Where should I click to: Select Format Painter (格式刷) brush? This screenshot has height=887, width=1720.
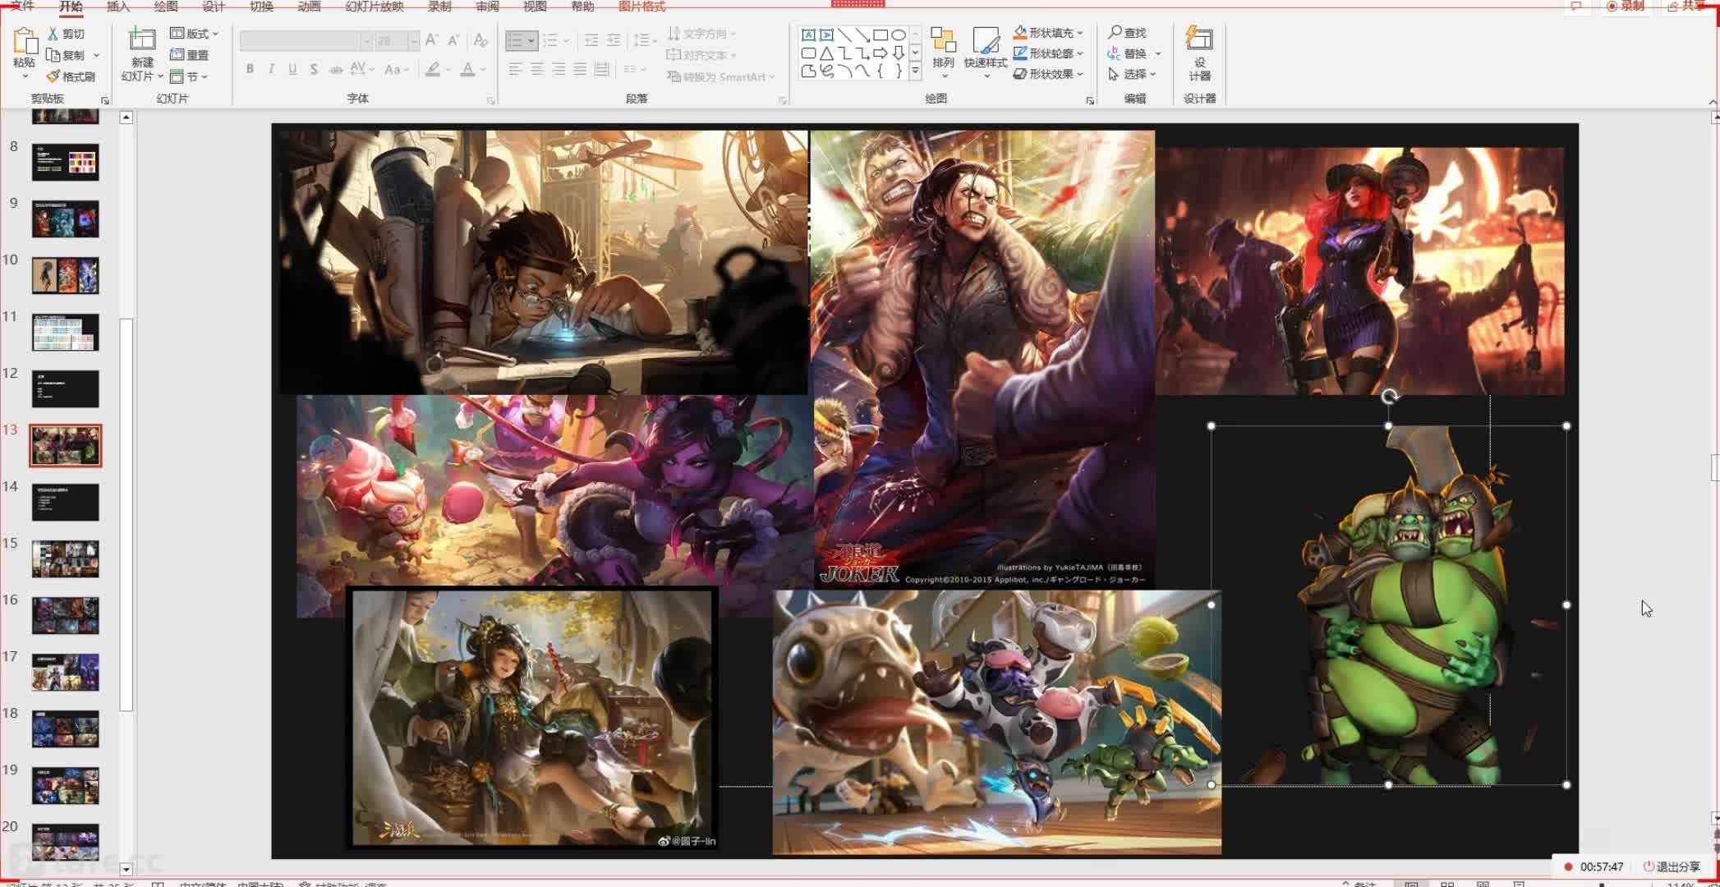coord(53,76)
